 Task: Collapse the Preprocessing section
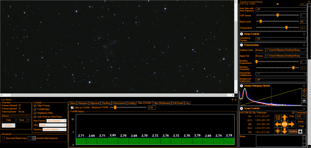point(241,45)
